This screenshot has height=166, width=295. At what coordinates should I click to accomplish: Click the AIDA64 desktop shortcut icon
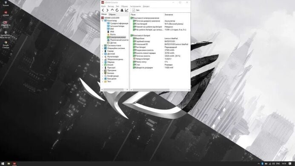click(x=6, y=14)
